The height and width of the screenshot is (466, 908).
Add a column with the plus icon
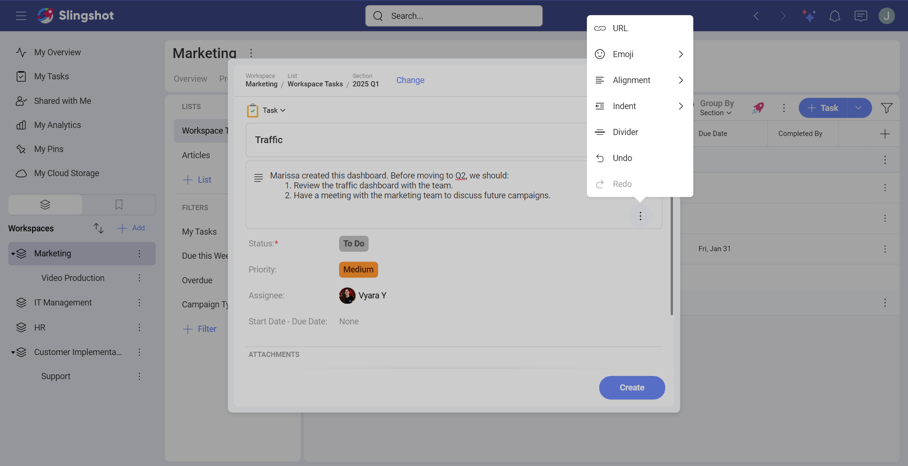tap(885, 134)
